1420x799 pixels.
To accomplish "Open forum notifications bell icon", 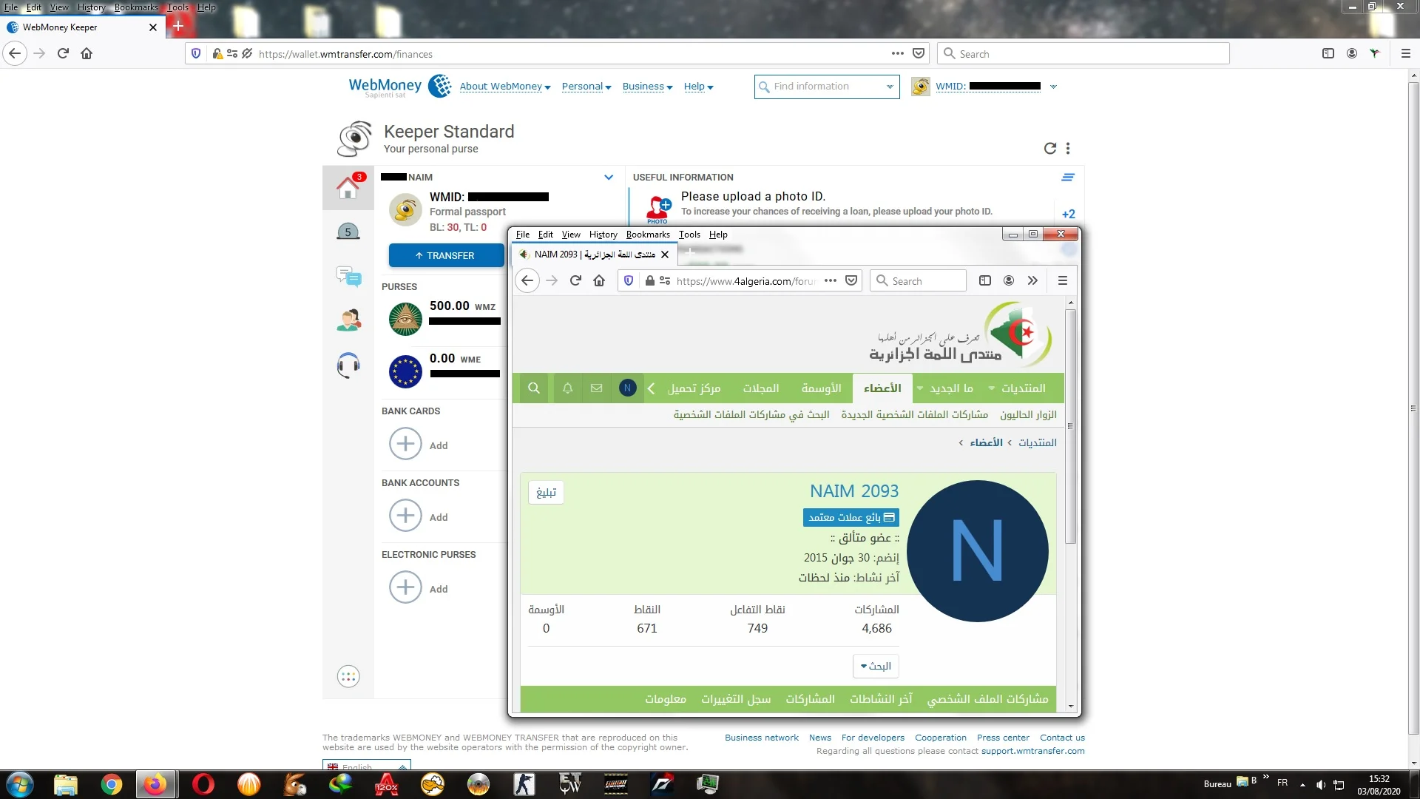I will tap(567, 388).
